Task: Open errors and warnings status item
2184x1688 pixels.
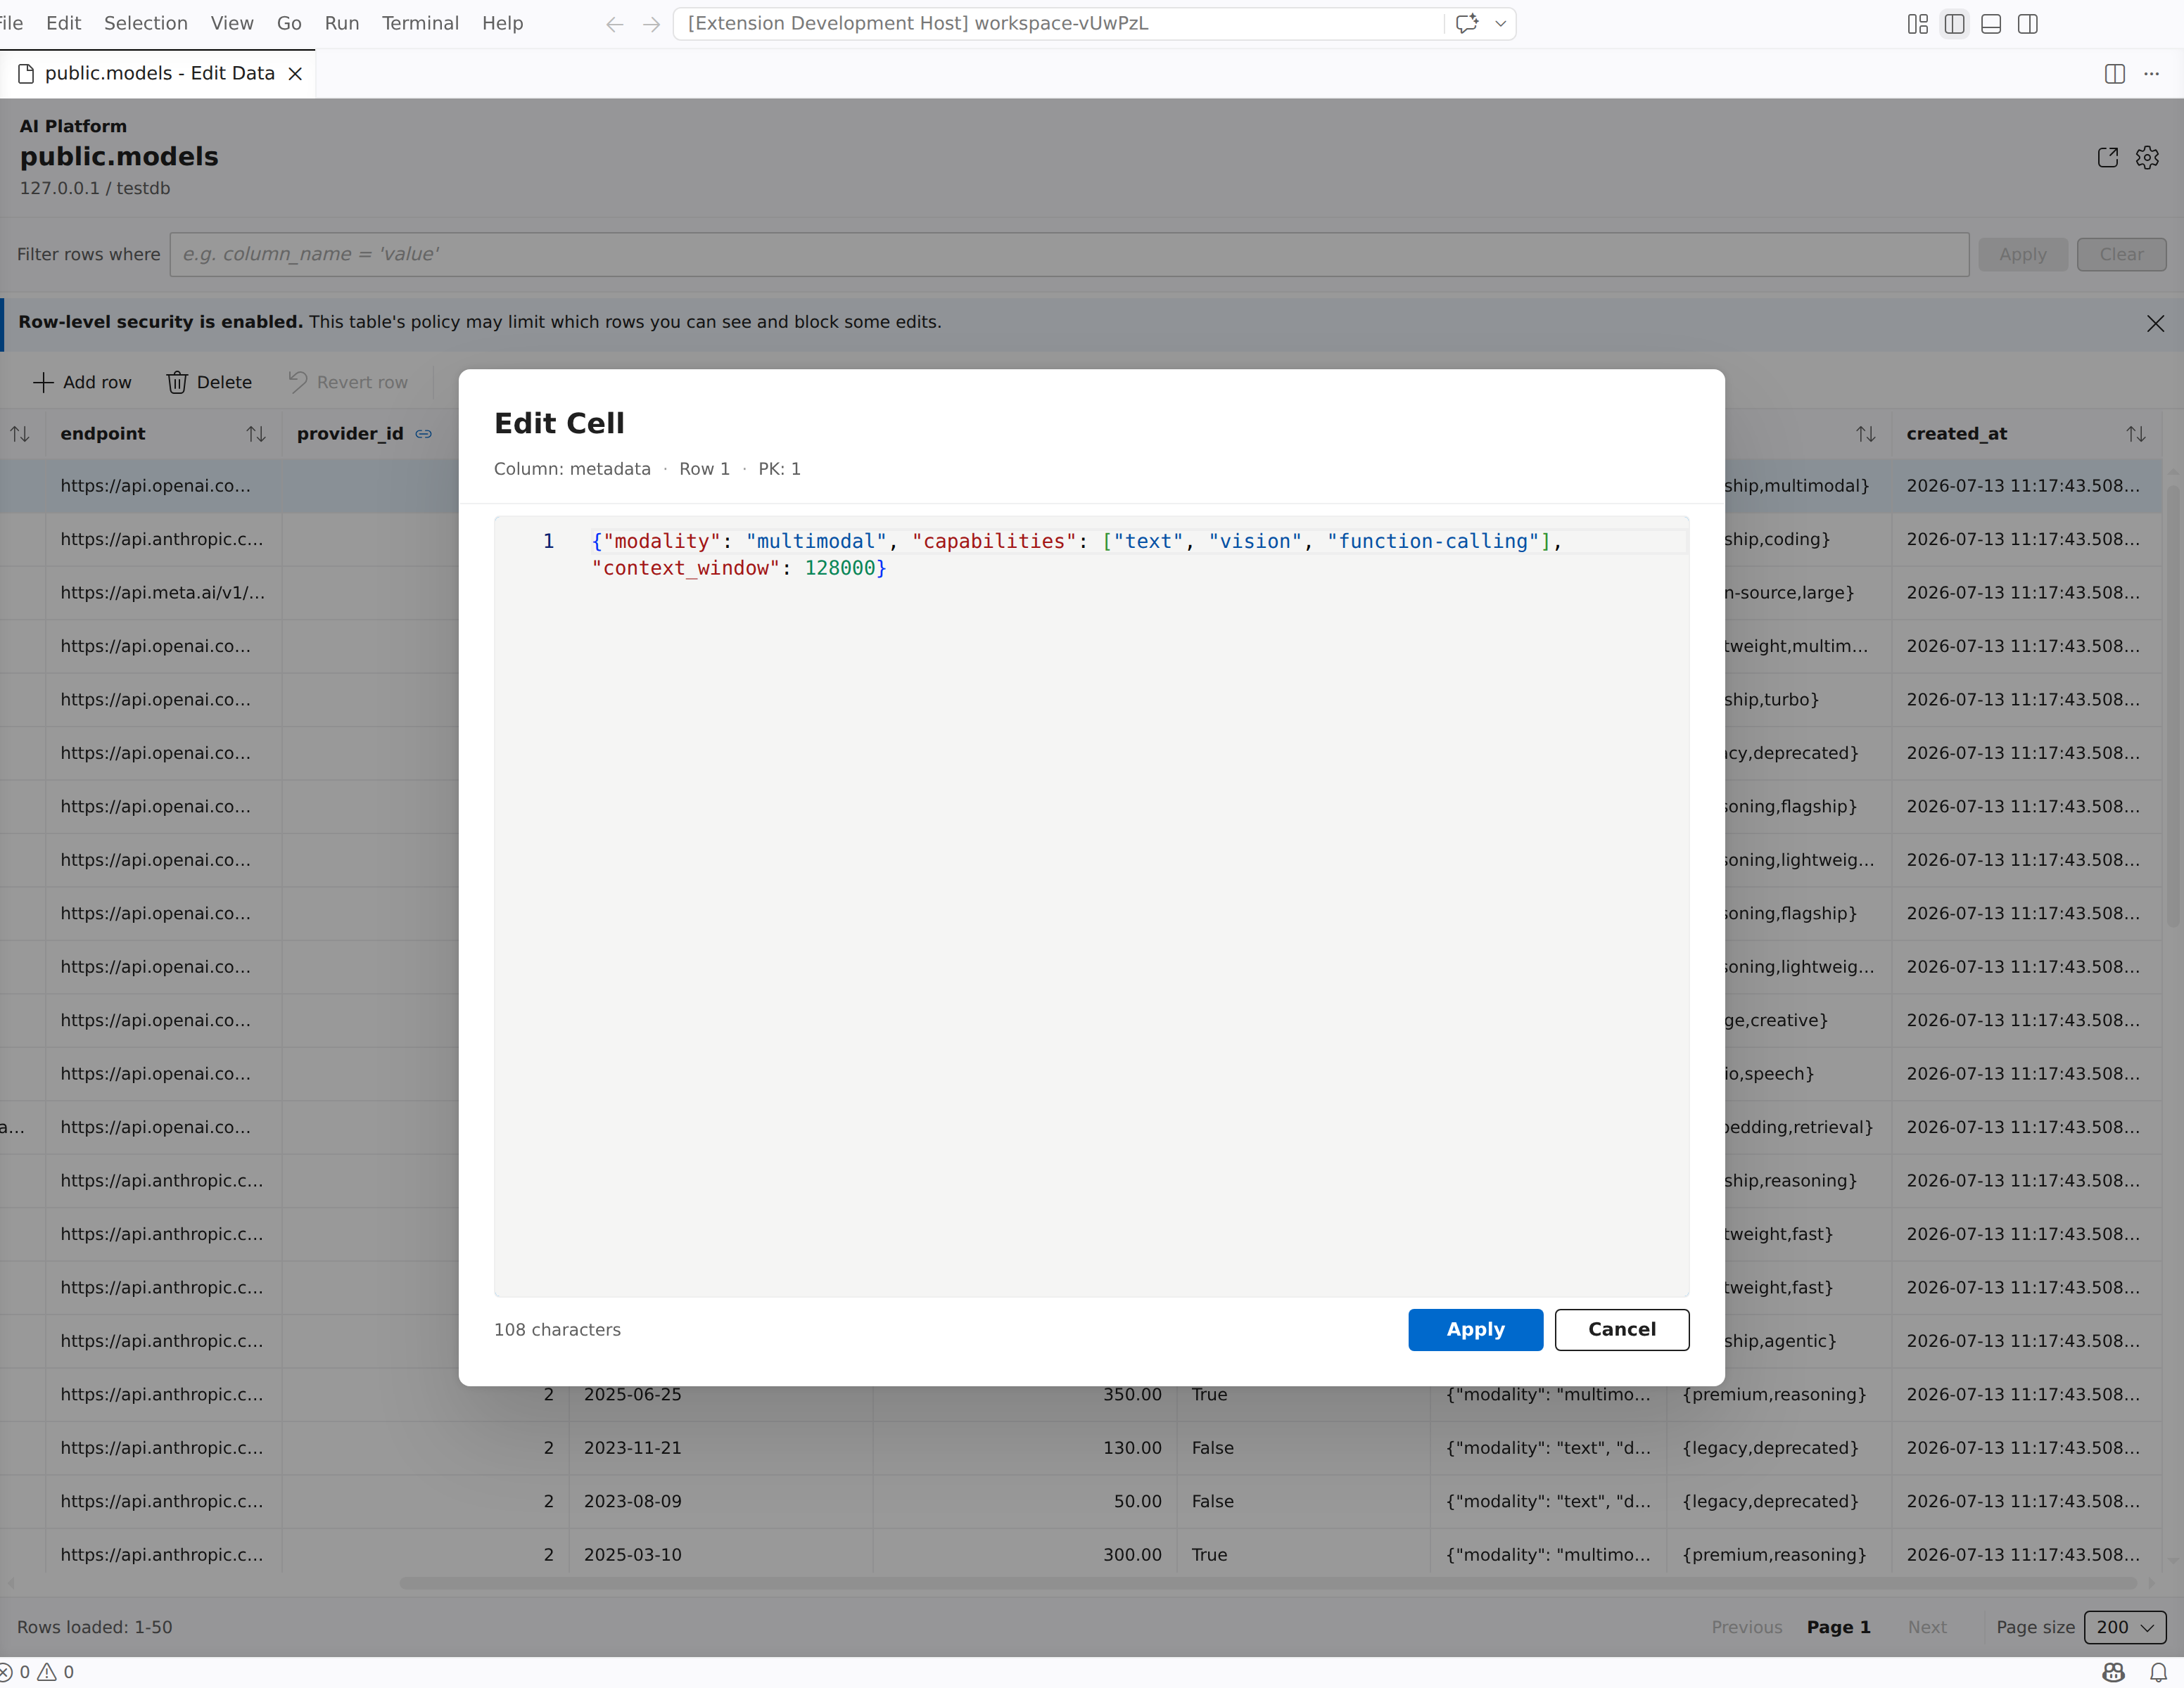Action: [x=37, y=1672]
